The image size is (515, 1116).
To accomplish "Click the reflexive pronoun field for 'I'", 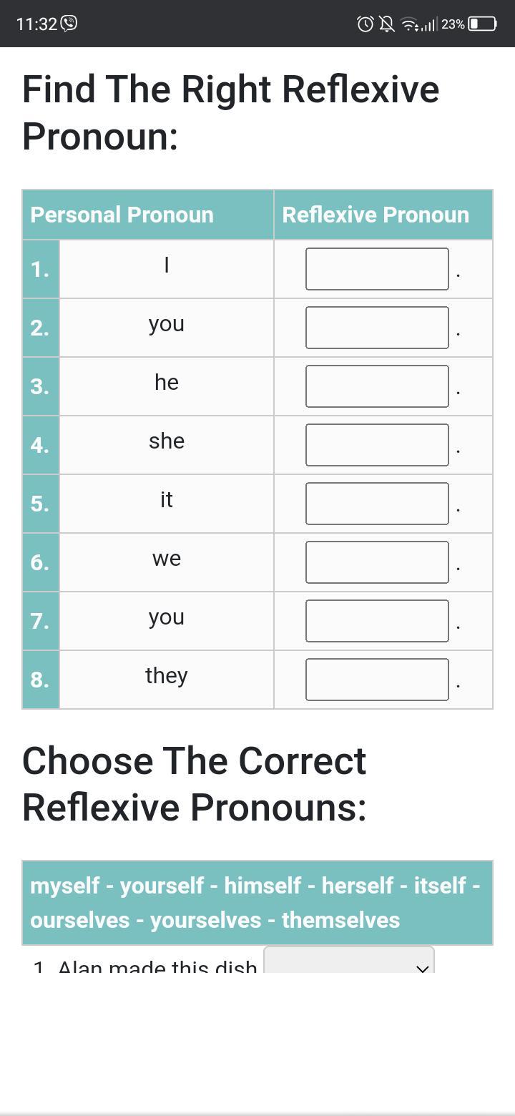I will (377, 269).
